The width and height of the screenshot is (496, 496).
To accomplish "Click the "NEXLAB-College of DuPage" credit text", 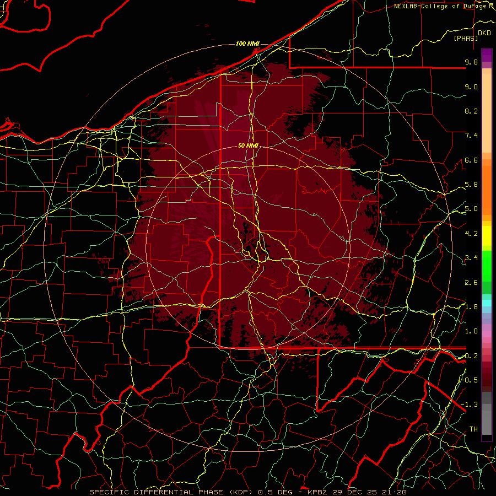I will 440,6.
